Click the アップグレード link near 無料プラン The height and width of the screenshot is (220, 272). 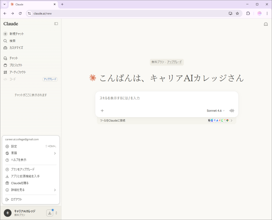coord(175,62)
